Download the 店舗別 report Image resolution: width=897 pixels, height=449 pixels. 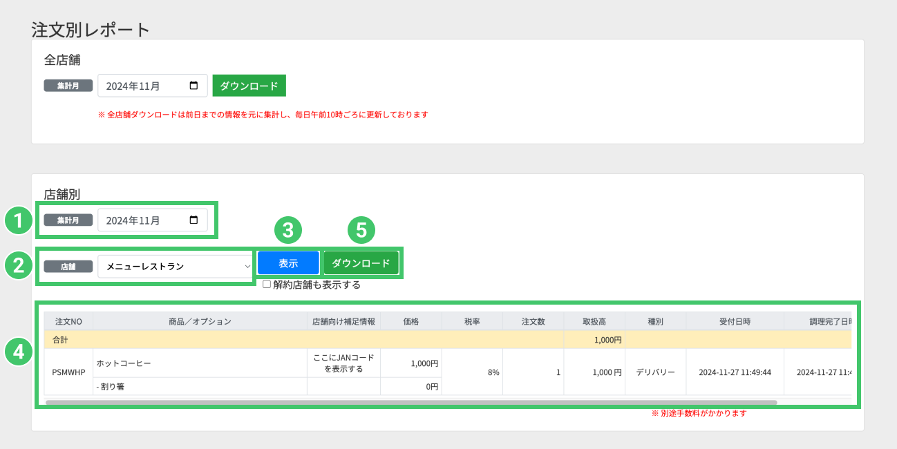point(361,263)
